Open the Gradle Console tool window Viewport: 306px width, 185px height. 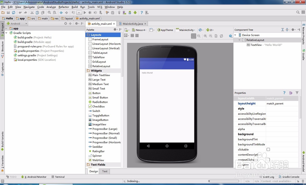[289, 177]
